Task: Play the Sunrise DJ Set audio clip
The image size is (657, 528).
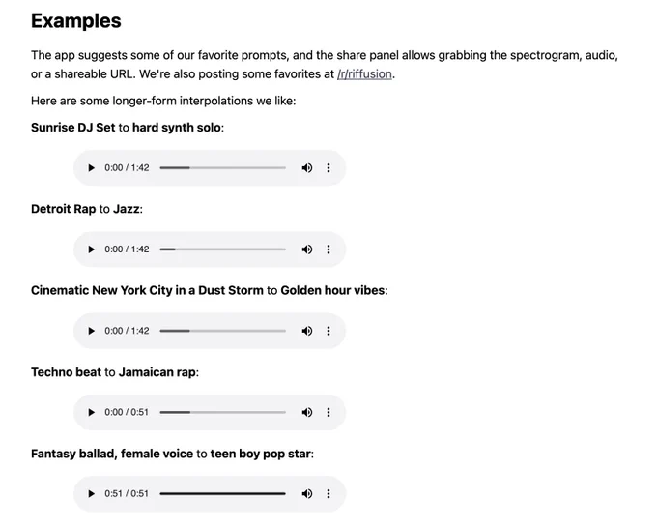Action: click(91, 168)
